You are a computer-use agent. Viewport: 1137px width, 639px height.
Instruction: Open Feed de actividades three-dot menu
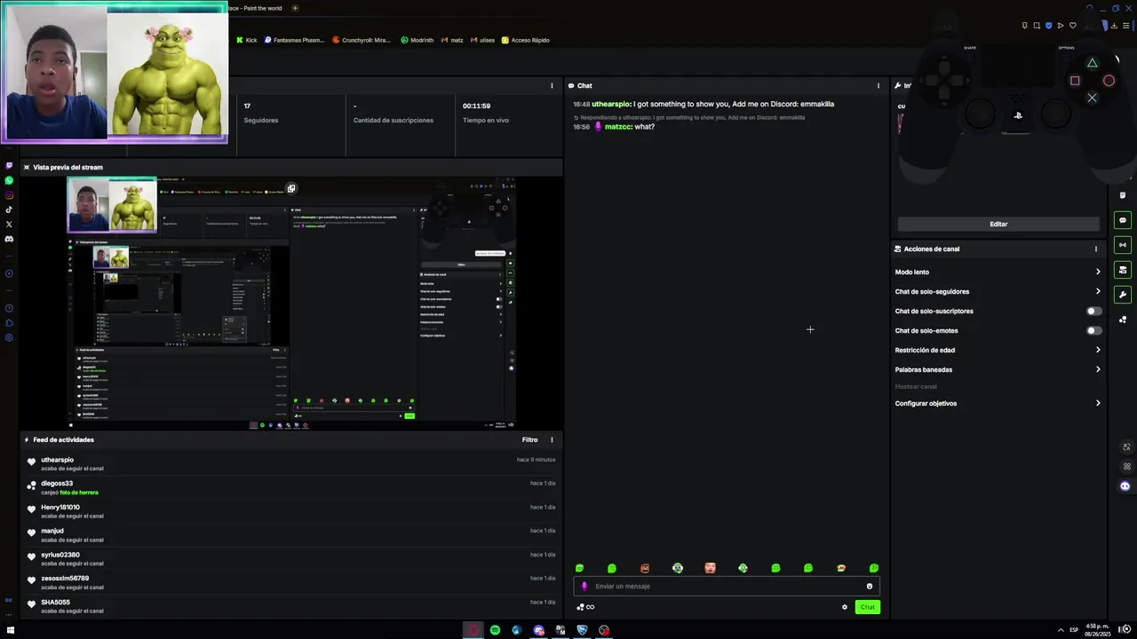(552, 439)
